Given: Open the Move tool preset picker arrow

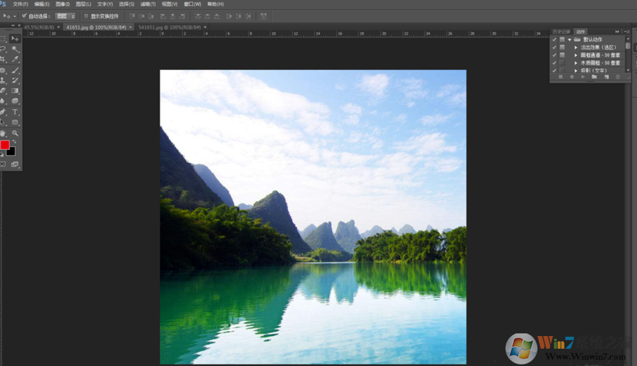Looking at the screenshot, I should (x=15, y=16).
